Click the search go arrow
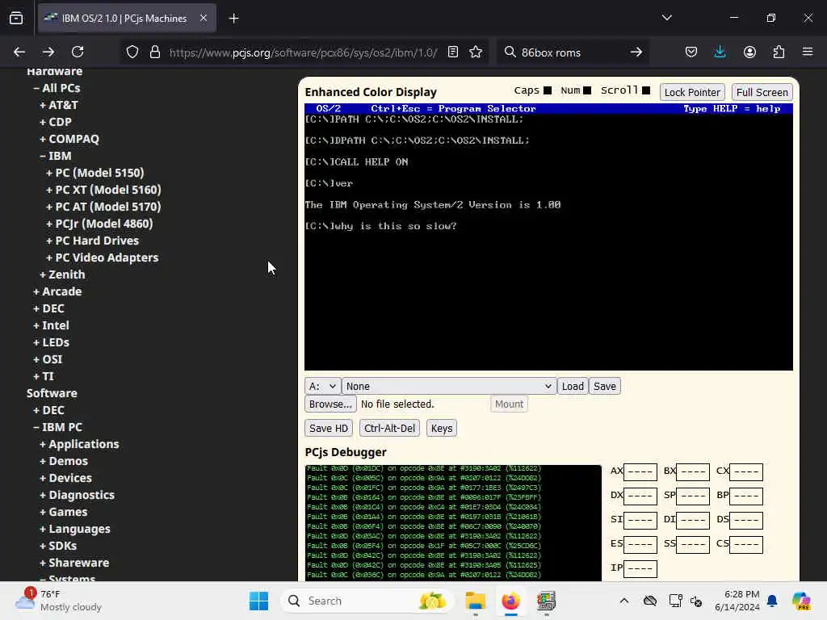 tap(636, 52)
